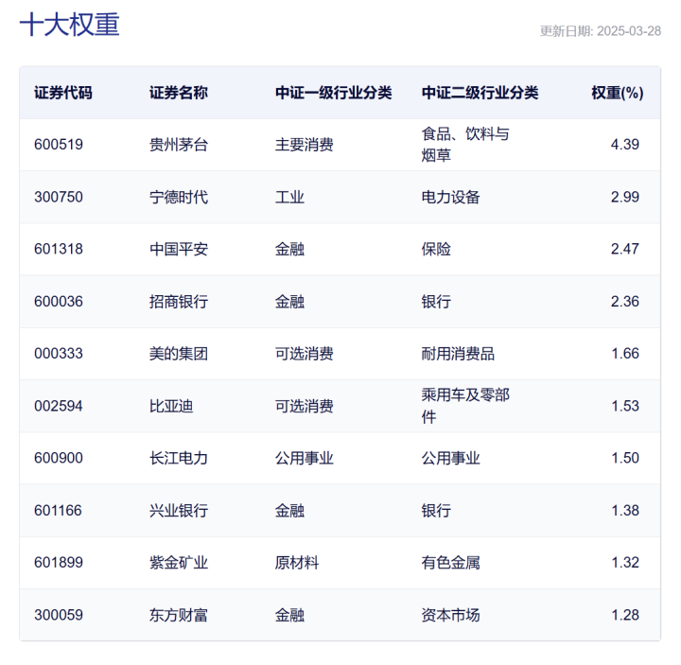Select the name 招商银行
The image size is (681, 665).
pos(179,302)
